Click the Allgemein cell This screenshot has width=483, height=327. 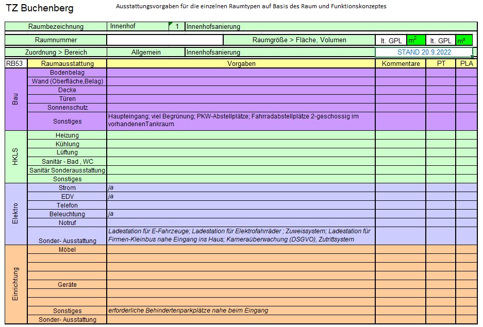click(x=145, y=52)
